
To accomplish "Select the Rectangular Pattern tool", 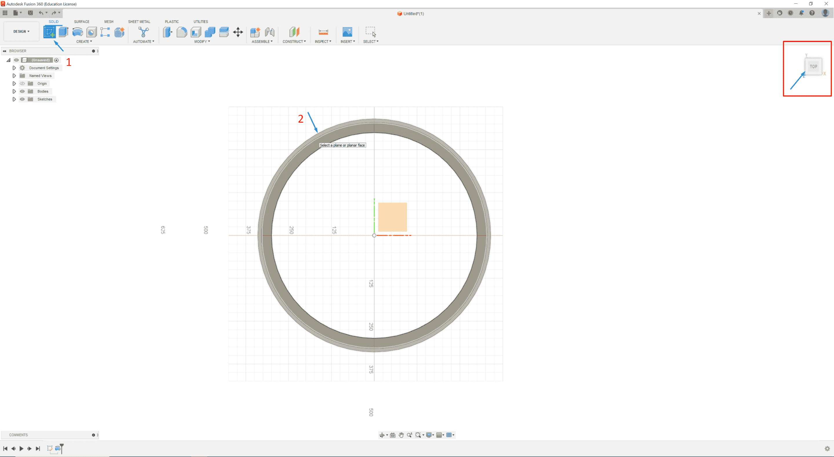I will (105, 32).
